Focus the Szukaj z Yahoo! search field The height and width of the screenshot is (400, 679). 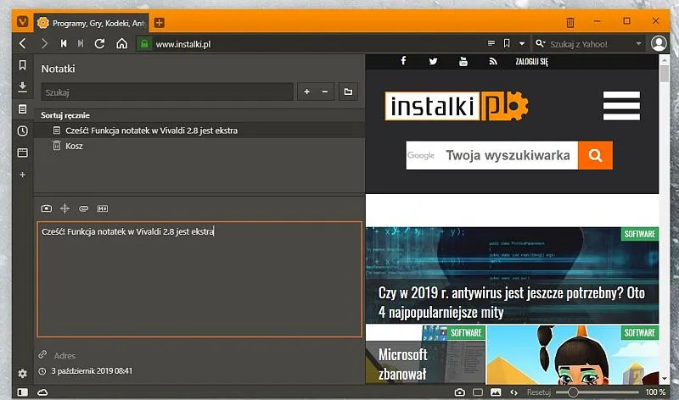point(590,44)
